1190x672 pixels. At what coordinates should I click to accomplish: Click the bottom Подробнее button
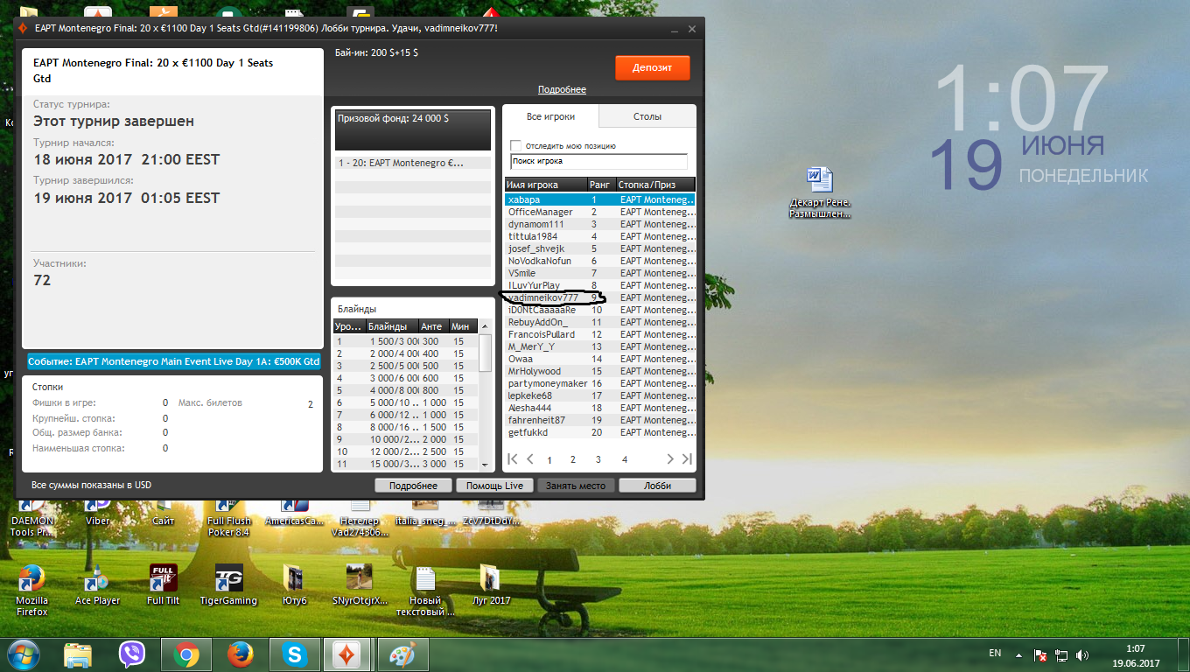[413, 486]
